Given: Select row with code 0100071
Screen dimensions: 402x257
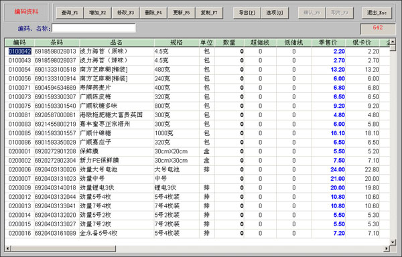Looking at the screenshot, I should point(198,88).
